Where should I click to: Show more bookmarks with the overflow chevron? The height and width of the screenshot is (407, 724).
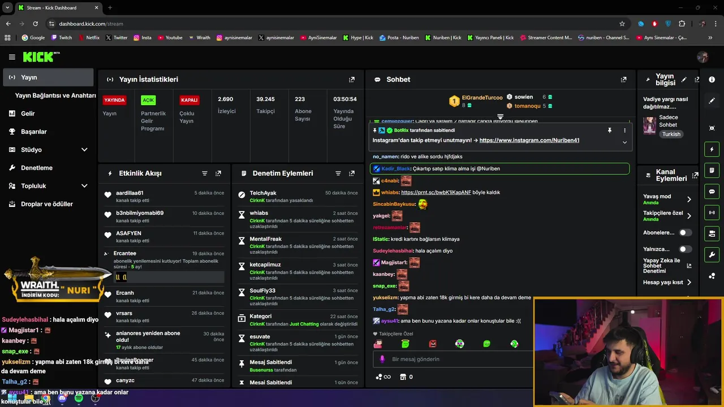(710, 38)
